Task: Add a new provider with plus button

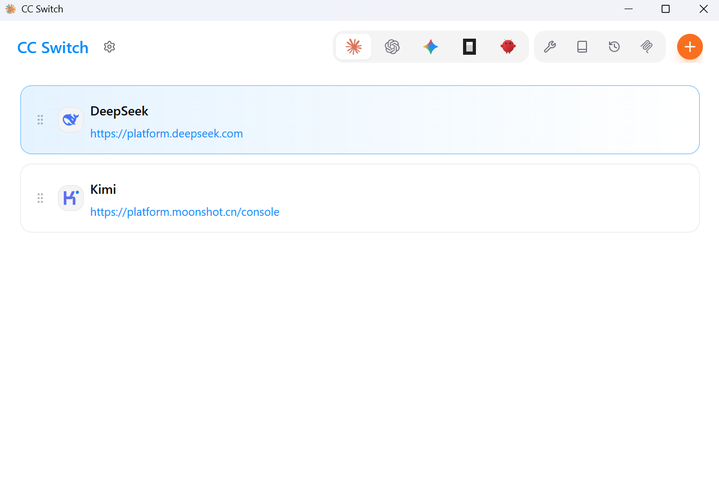Action: pos(690,47)
